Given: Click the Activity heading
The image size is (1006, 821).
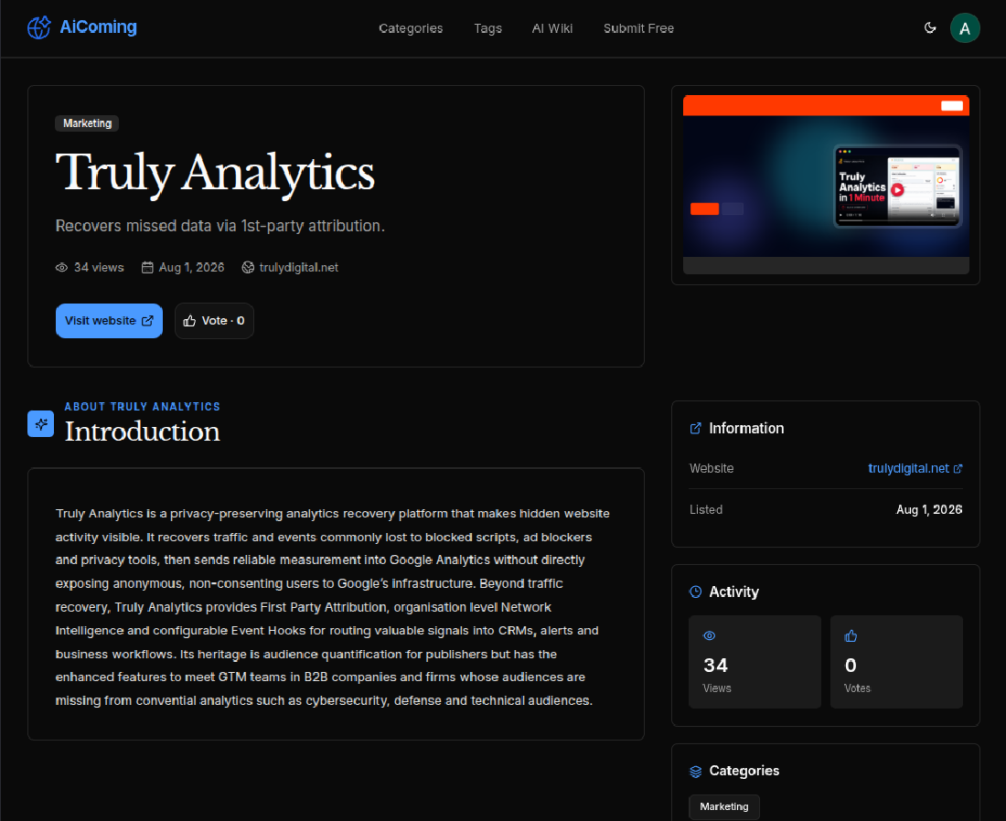Looking at the screenshot, I should 734,592.
